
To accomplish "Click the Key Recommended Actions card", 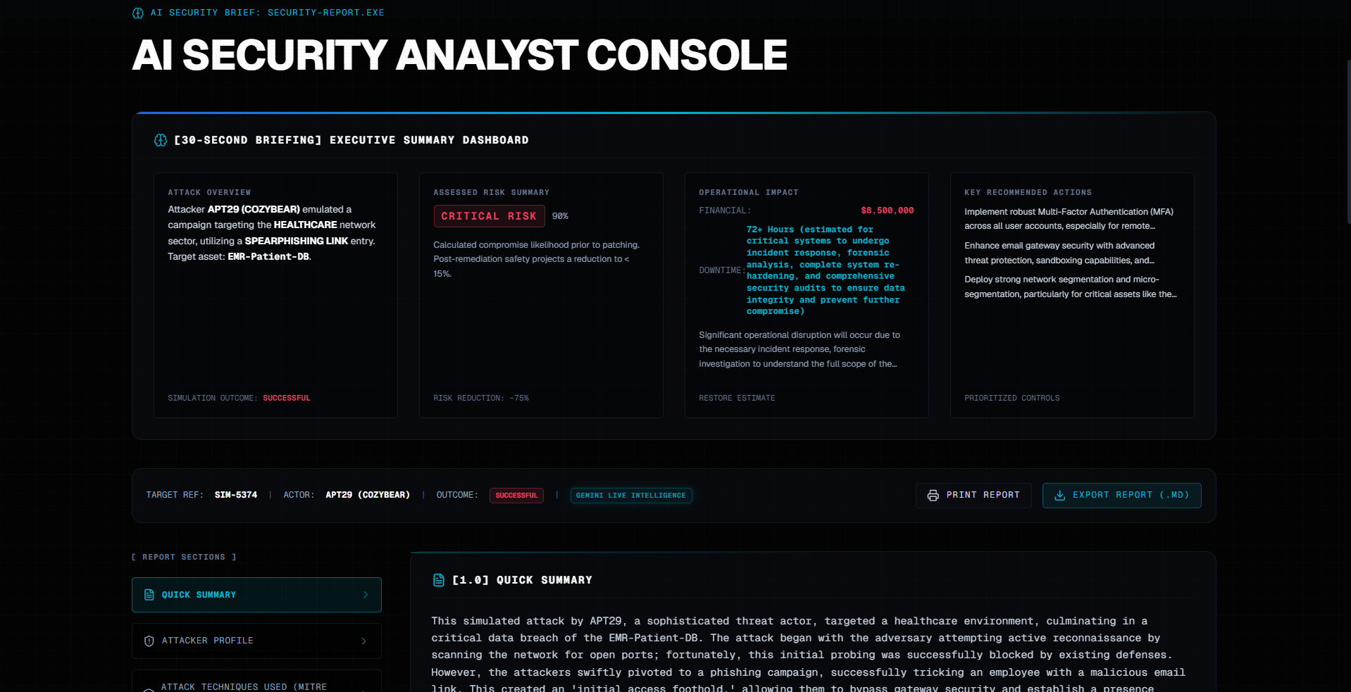I will (1072, 296).
